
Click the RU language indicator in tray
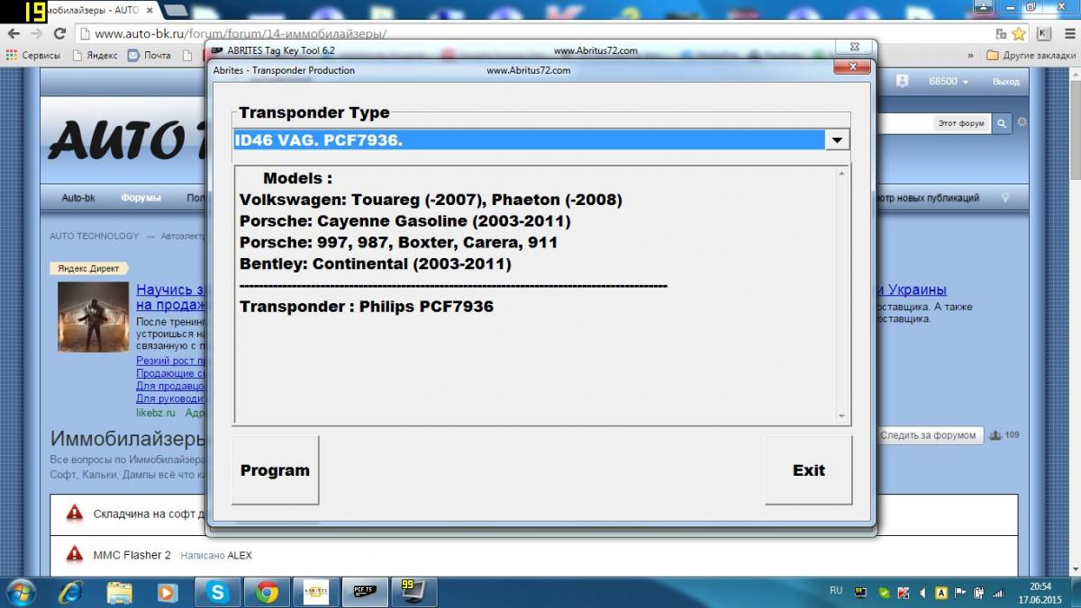[836, 591]
